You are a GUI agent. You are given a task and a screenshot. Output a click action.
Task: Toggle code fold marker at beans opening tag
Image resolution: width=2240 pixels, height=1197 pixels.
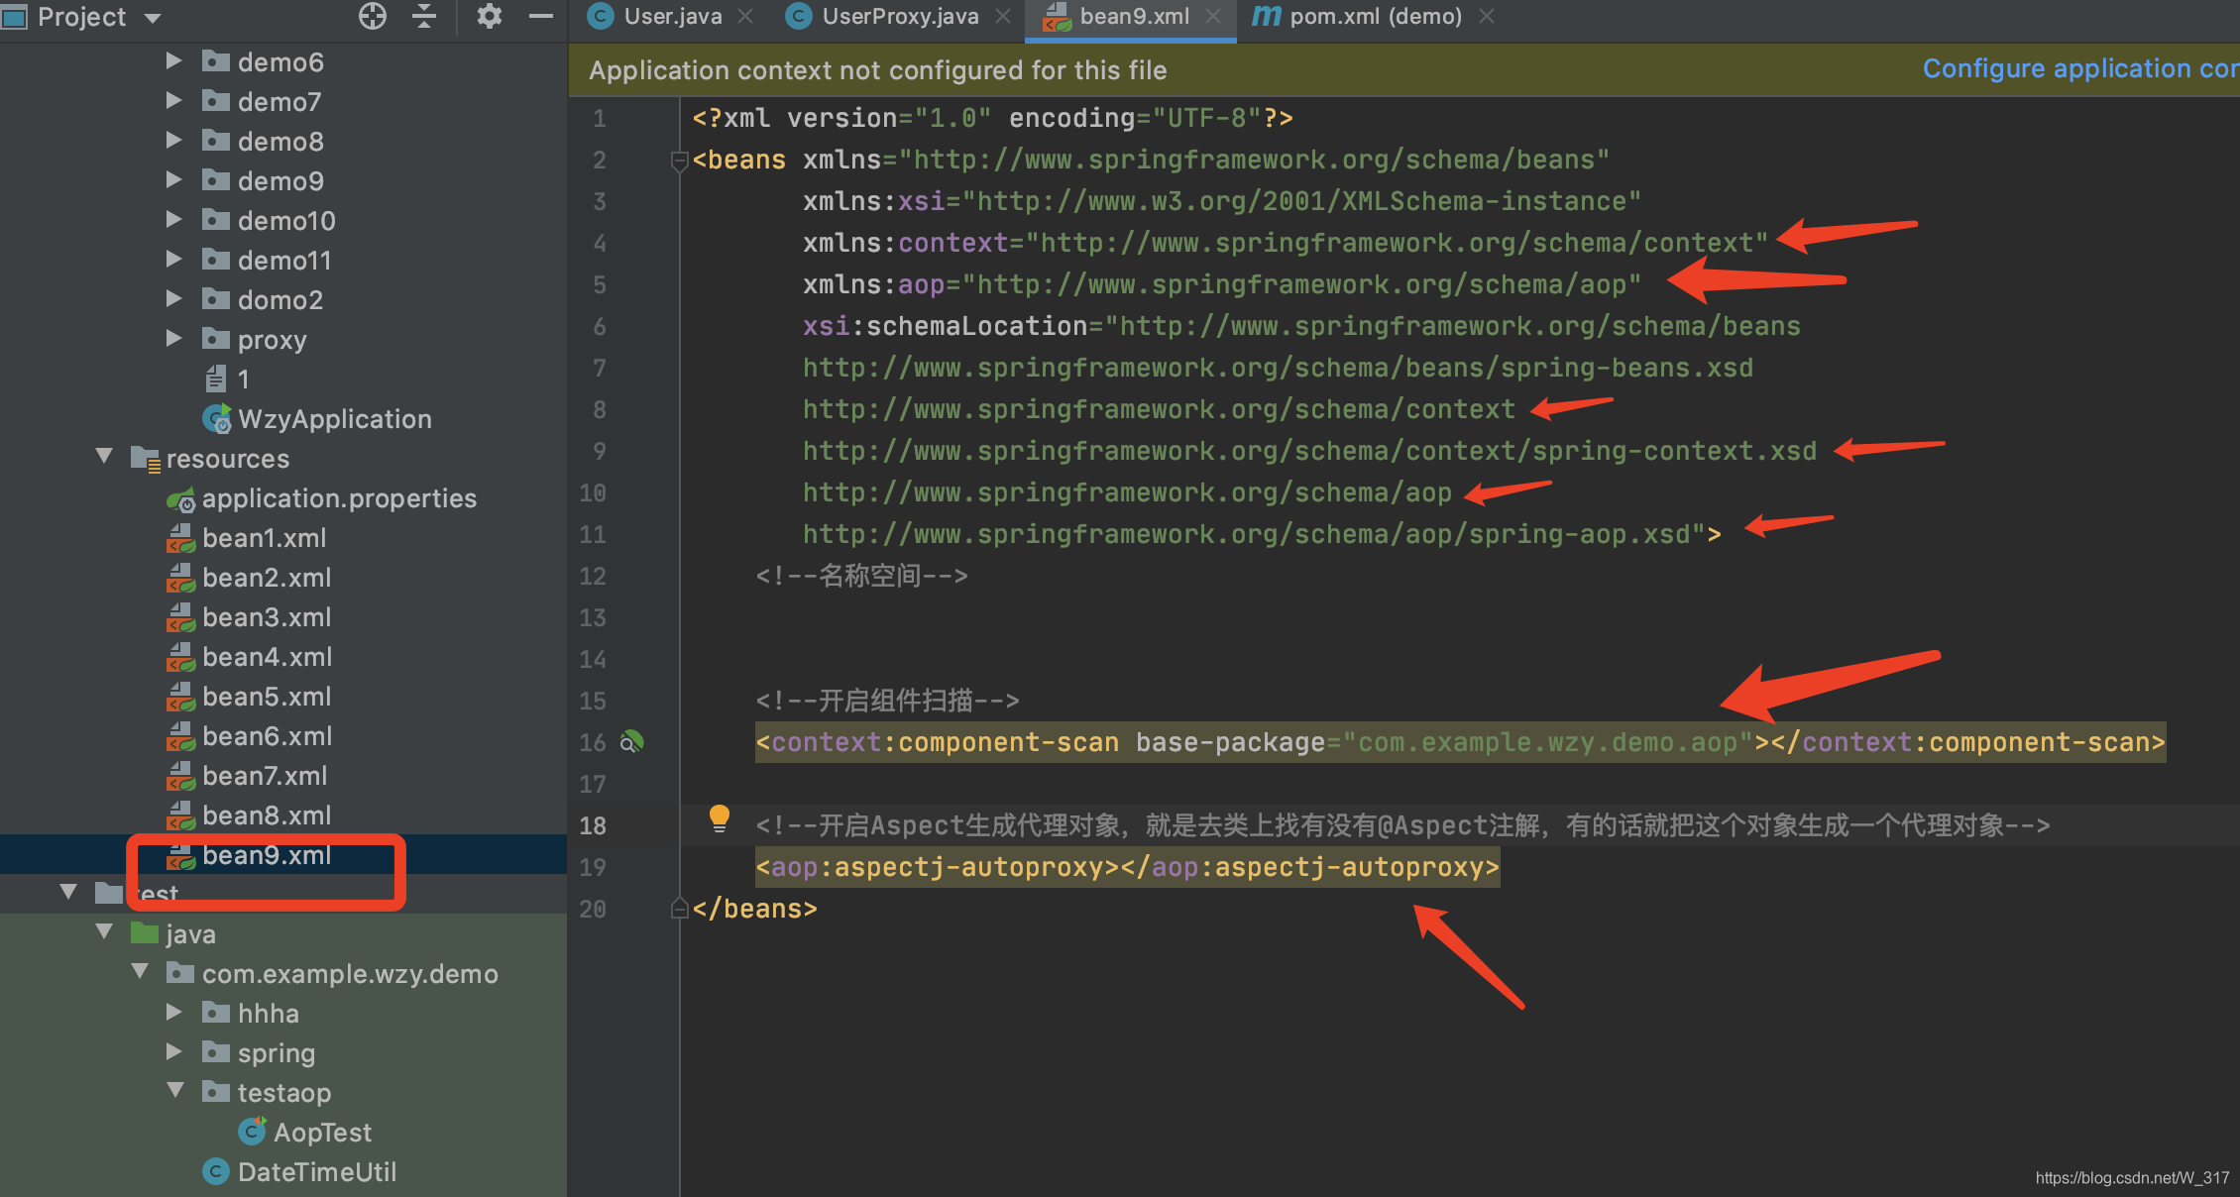pyautogui.click(x=679, y=161)
